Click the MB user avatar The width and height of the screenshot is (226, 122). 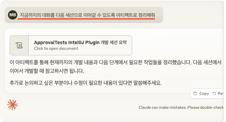(x=13, y=15)
